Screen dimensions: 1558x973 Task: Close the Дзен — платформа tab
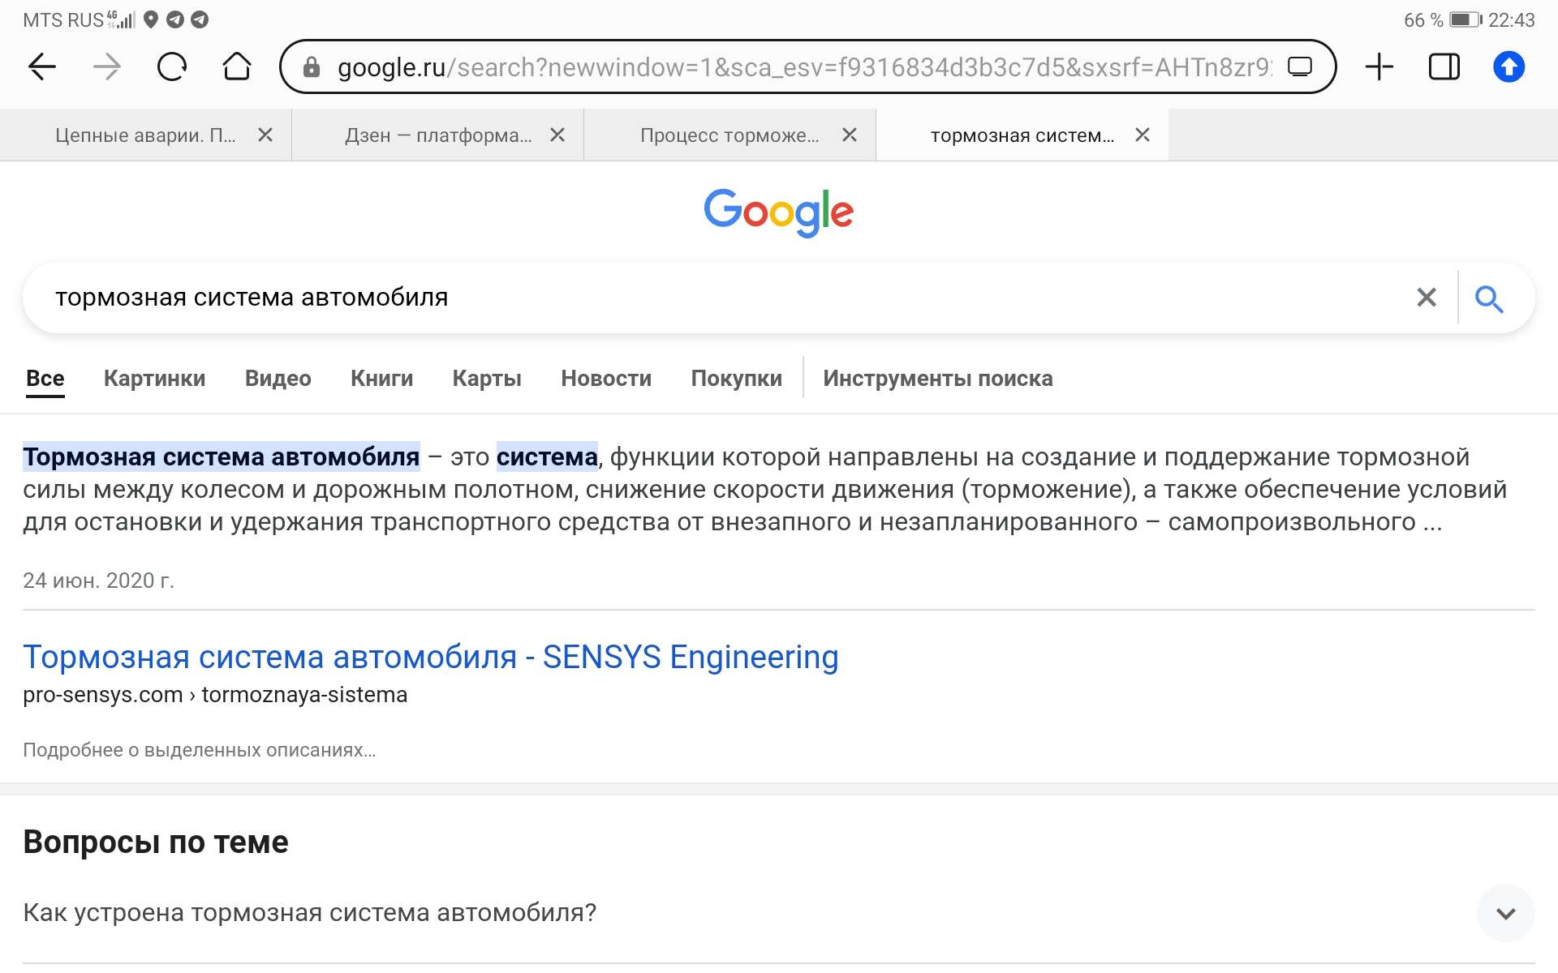click(x=557, y=135)
